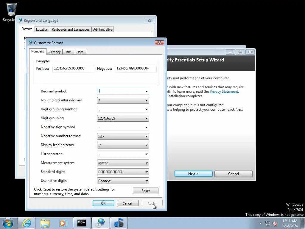Minimize the Security Essentials Setup Wizard
Viewport: 305px width, 229px height.
coord(230,52)
